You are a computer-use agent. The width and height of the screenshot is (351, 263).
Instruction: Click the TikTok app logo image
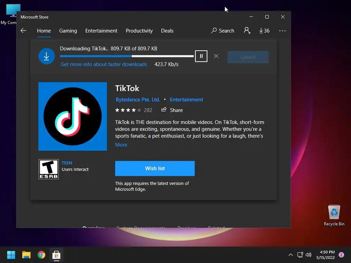pyautogui.click(x=73, y=116)
